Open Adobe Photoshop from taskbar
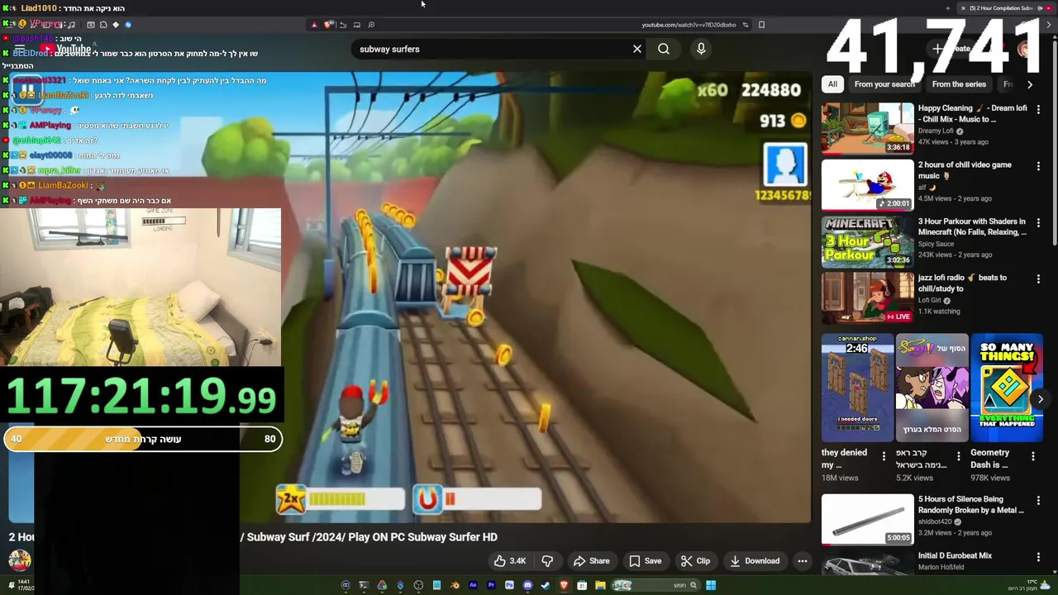This screenshot has width=1058, height=595. [x=509, y=585]
